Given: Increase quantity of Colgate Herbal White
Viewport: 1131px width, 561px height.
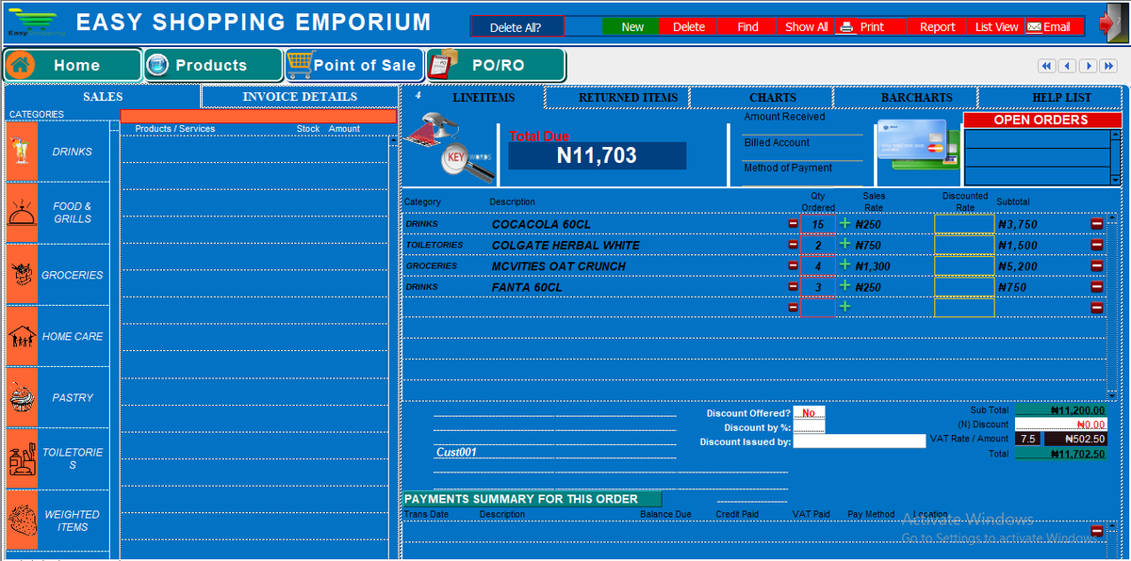Looking at the screenshot, I should point(844,245).
